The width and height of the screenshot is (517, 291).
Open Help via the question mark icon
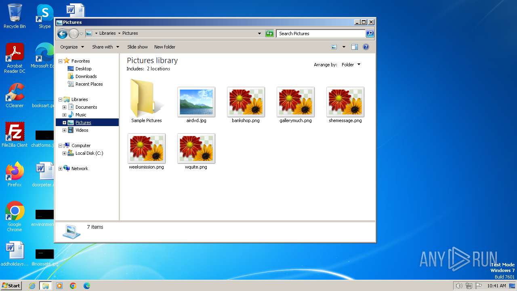366,47
